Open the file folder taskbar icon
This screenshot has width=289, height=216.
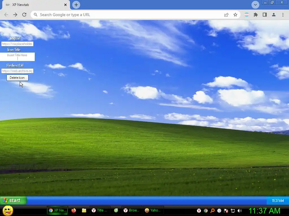84,210
